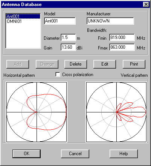The height and width of the screenshot is (166, 151).
Task: Click the disabled Change button
Action: point(47,64)
